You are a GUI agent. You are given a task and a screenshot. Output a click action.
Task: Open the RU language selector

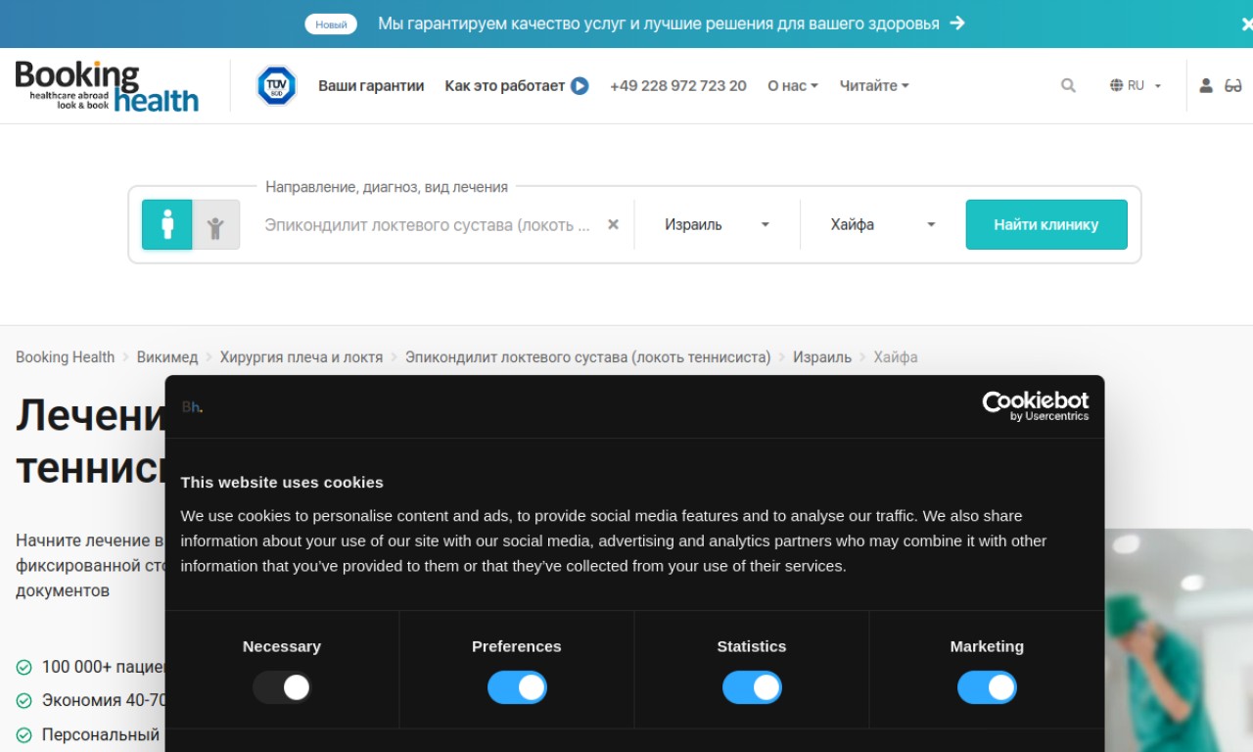(x=1136, y=86)
